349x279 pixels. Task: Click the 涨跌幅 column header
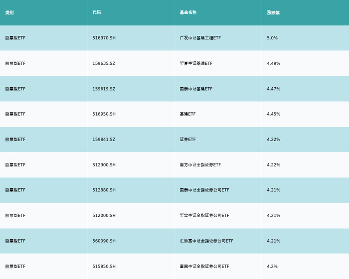273,12
